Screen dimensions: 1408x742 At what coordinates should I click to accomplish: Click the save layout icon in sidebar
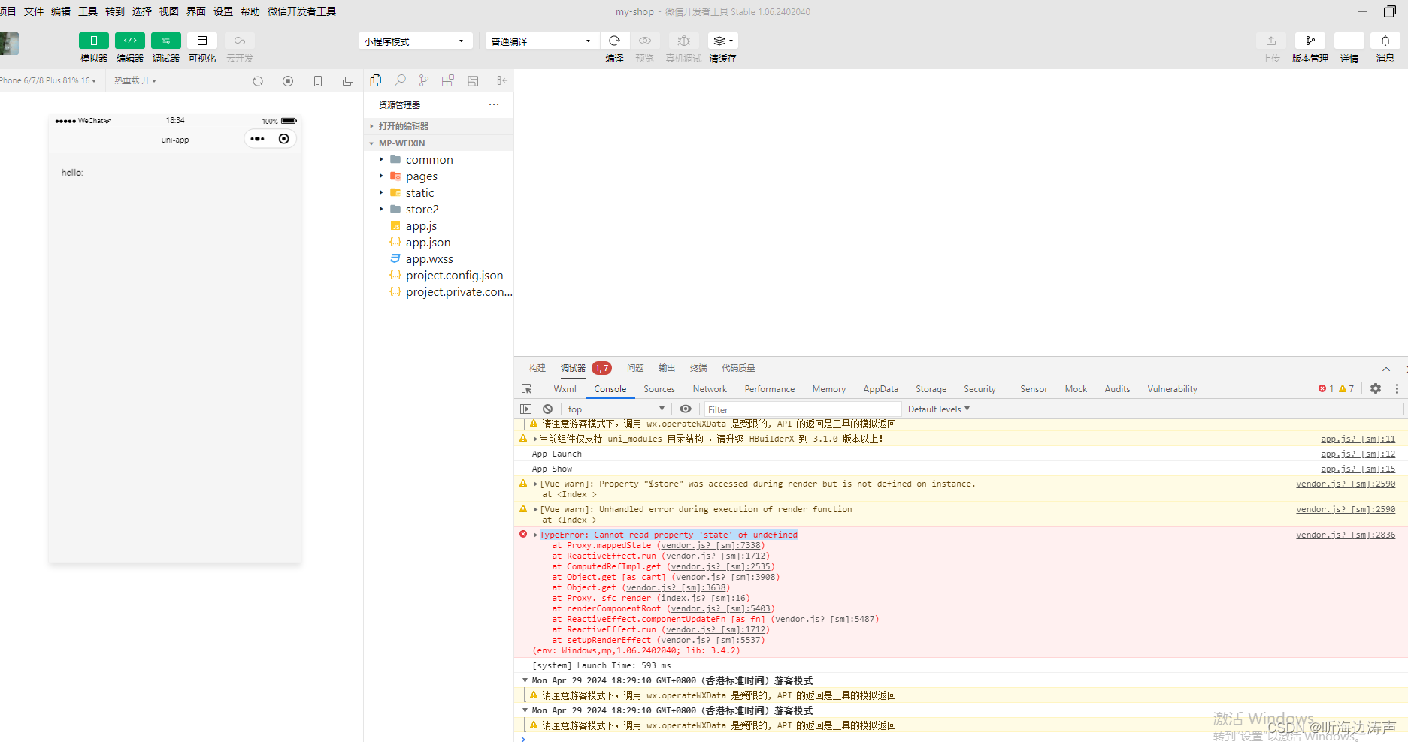point(473,80)
